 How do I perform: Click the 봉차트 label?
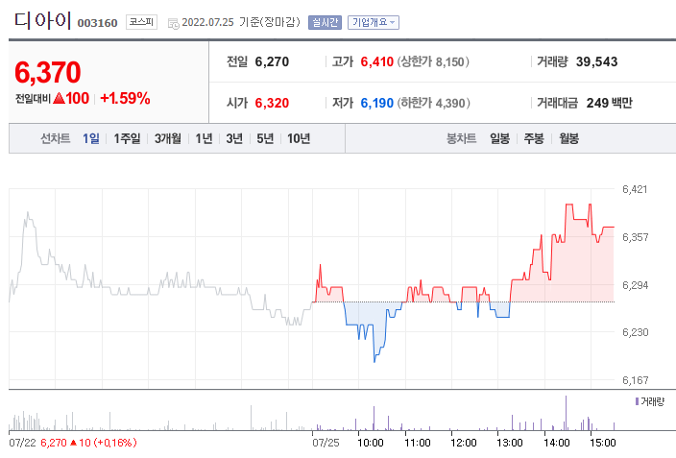point(461,138)
